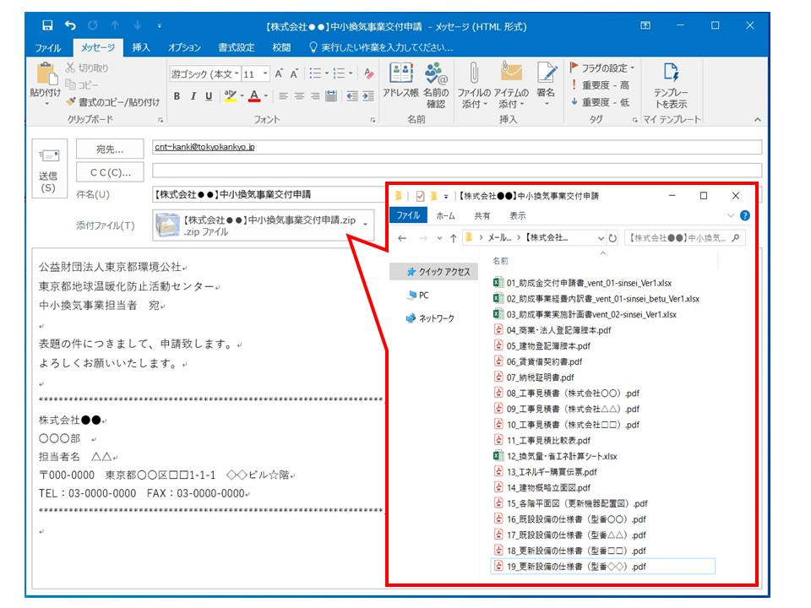Open the font name dropdown
Screen dimensions: 811x608
point(237,74)
